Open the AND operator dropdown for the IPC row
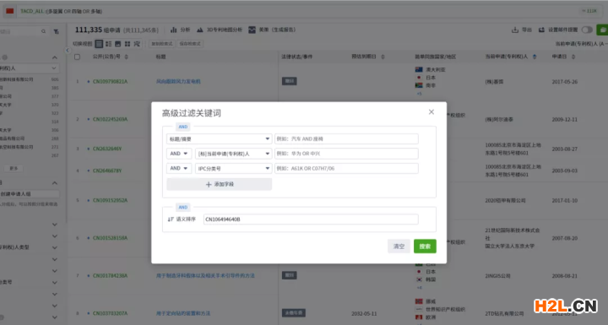The width and height of the screenshot is (608, 325). (179, 168)
